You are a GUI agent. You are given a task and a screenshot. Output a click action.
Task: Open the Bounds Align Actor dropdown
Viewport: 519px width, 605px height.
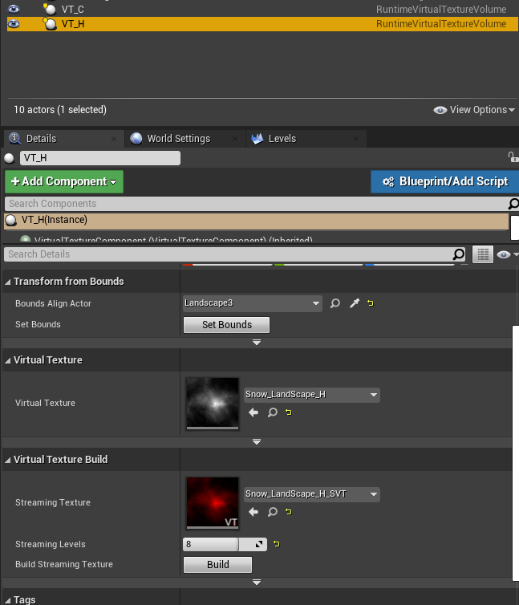[x=252, y=303]
